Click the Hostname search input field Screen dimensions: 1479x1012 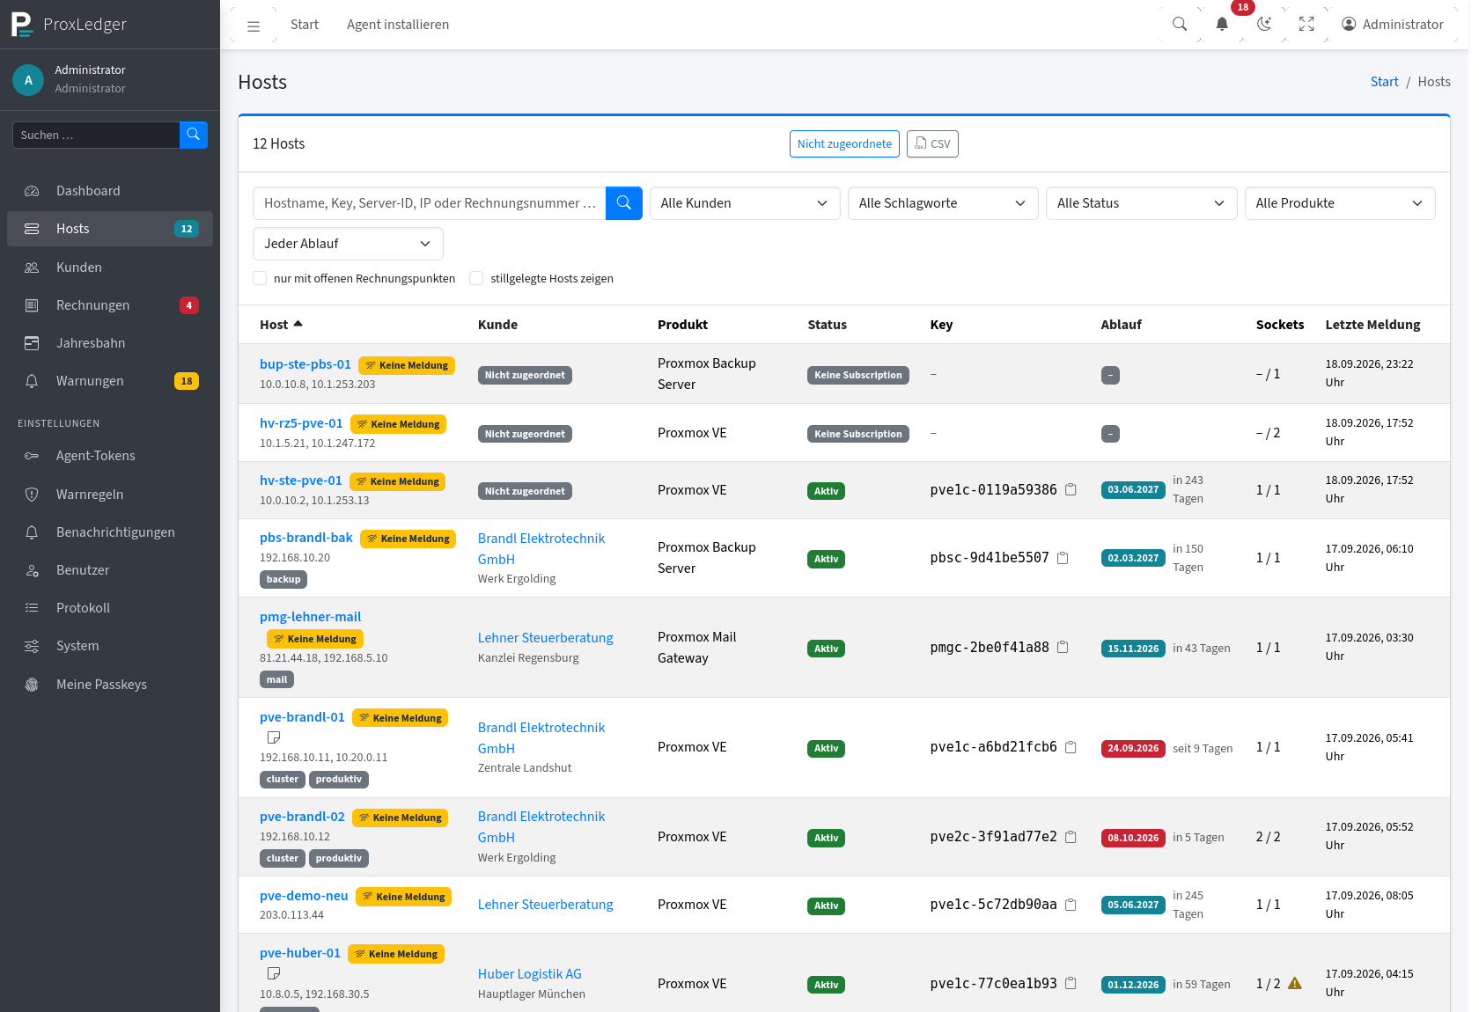pos(430,203)
